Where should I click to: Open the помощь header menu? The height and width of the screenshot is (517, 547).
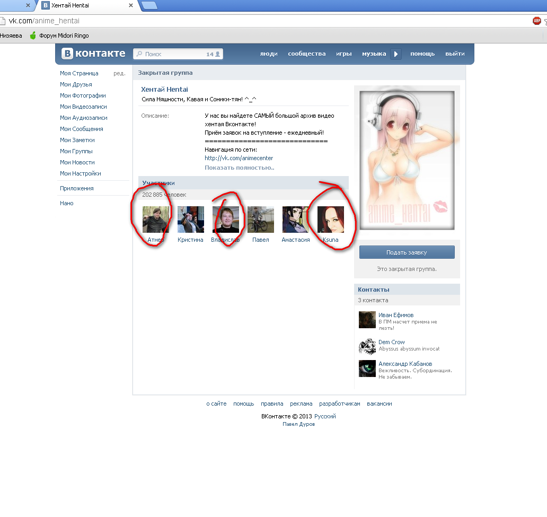422,54
